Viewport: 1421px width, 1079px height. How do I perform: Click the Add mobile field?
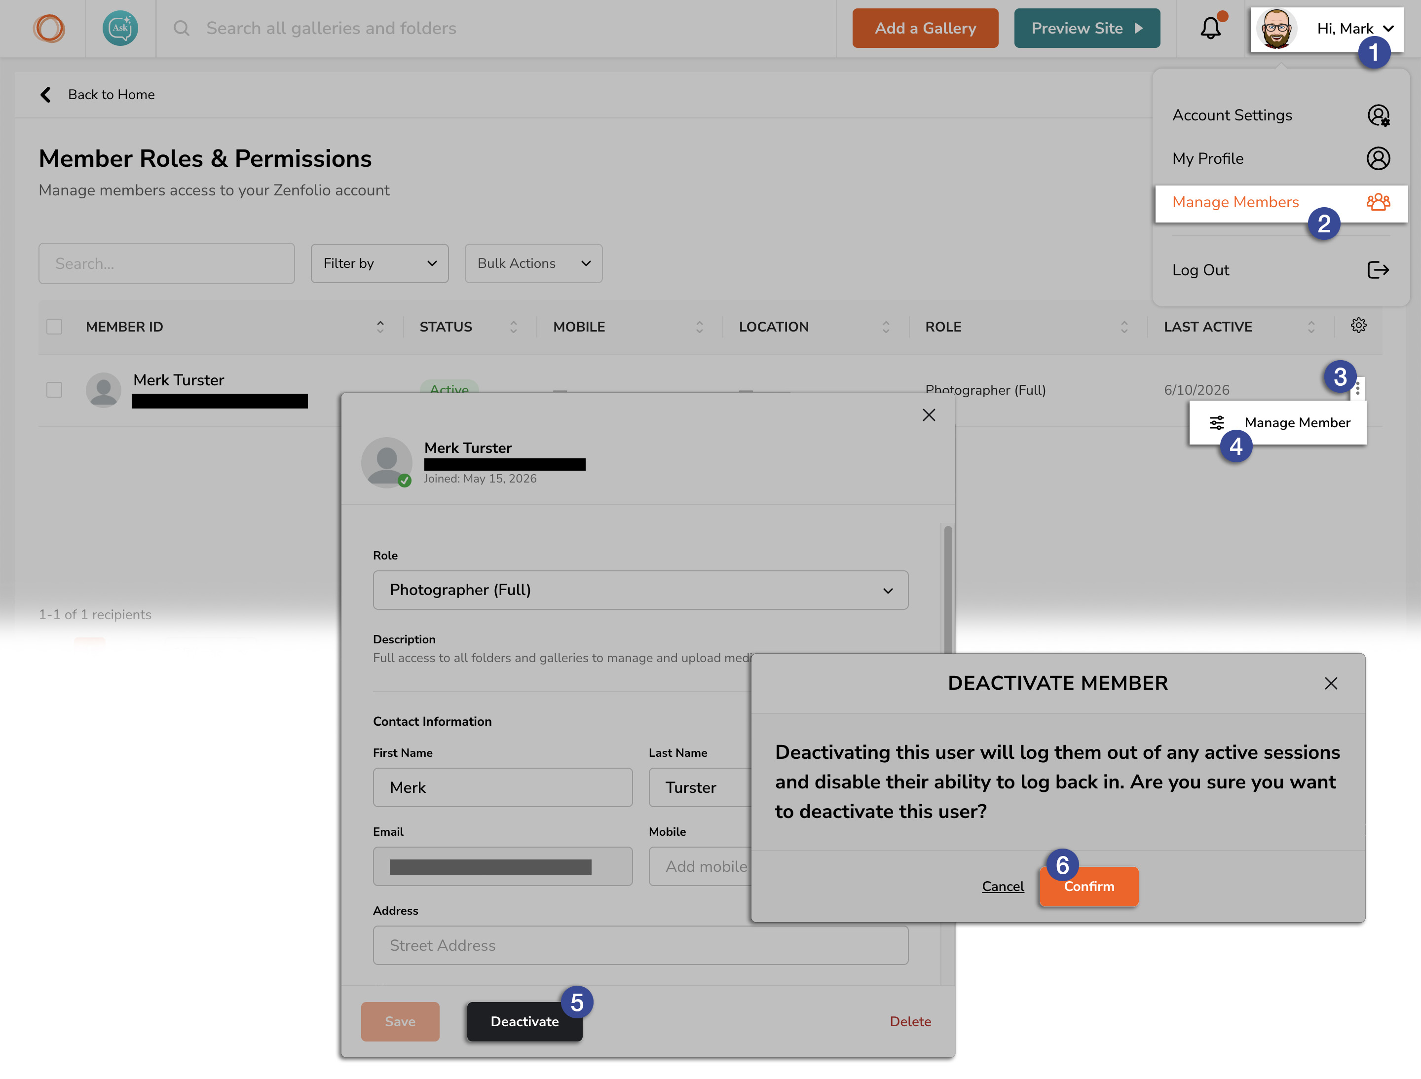700,867
